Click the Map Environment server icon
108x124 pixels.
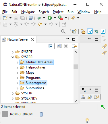(59, 46)
